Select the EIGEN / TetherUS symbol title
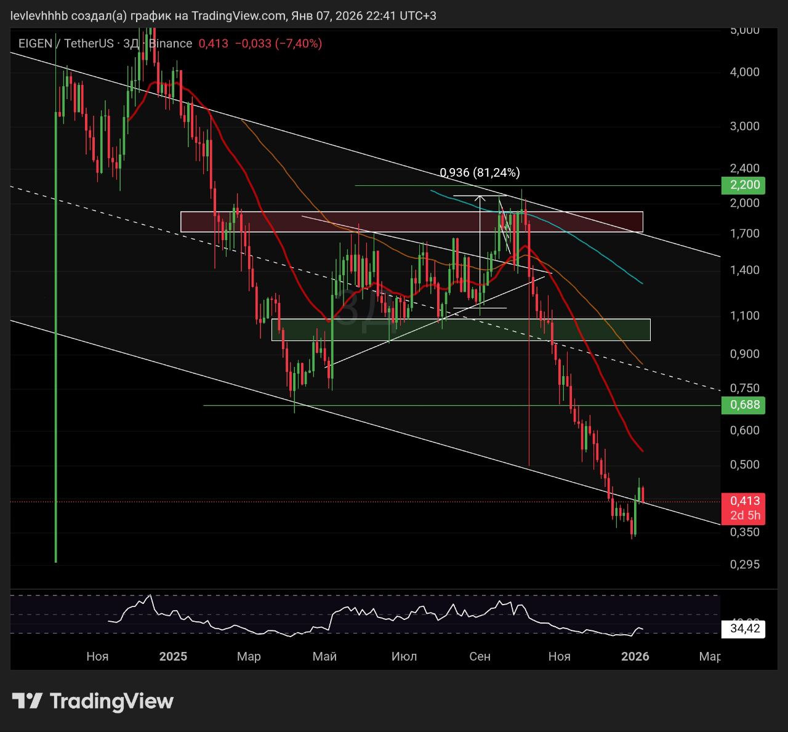 tap(66, 43)
